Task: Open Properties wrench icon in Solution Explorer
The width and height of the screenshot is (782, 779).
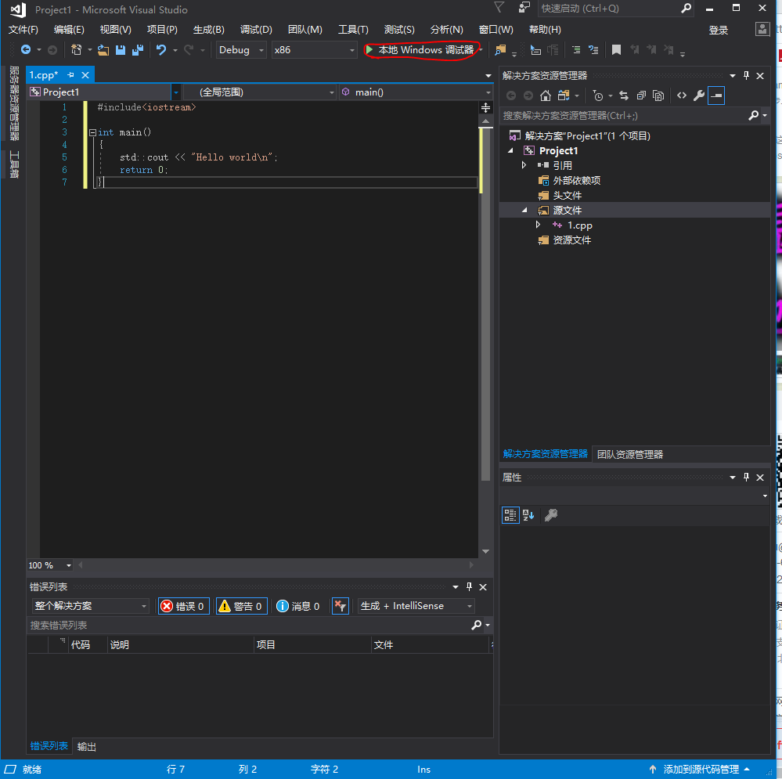Action: [x=698, y=95]
